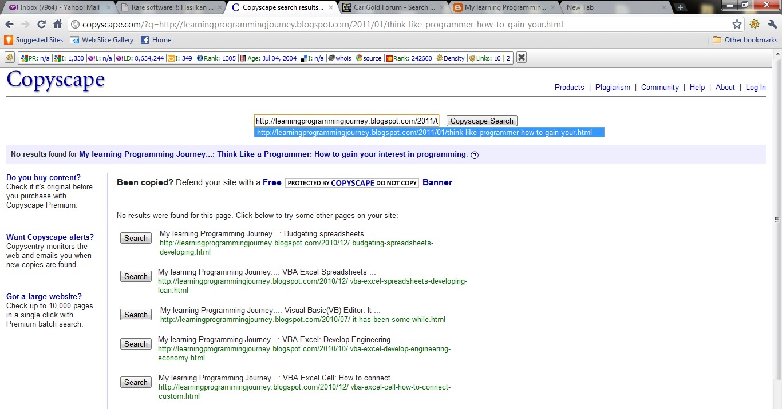Open Web Slice Gallery bookmark
Screen dimensions: 782x409
tap(102, 40)
